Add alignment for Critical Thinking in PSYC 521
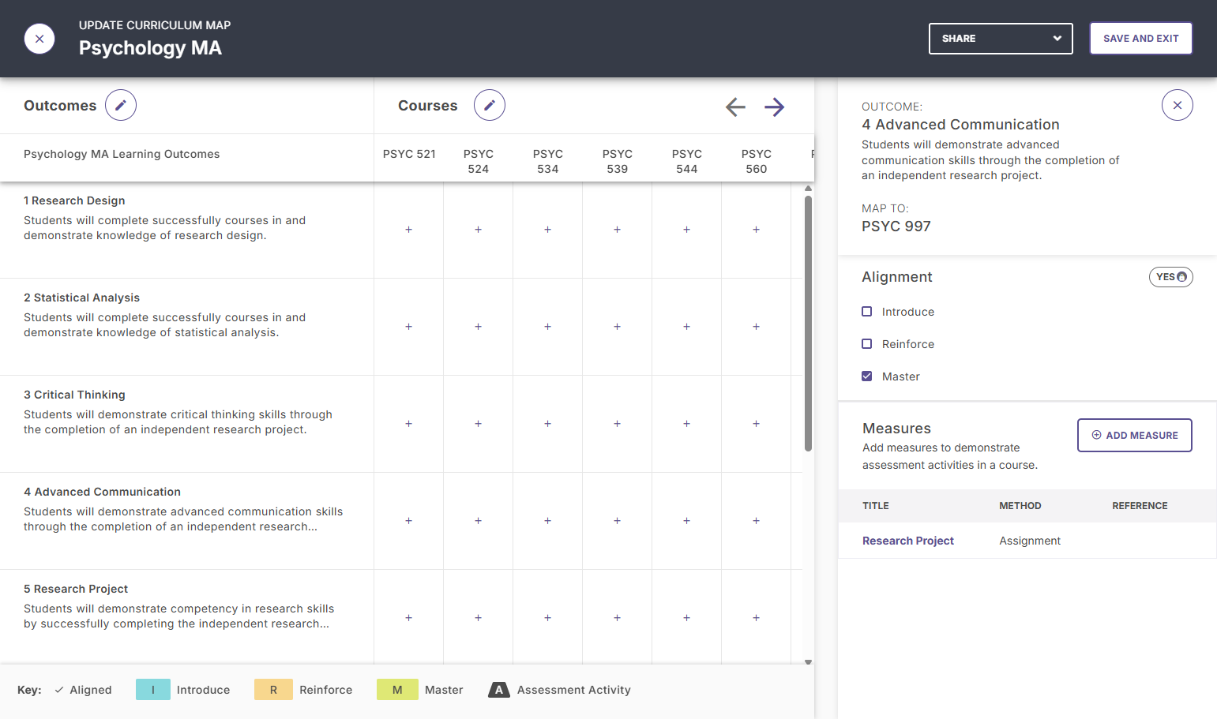This screenshot has width=1217, height=719. pos(408,424)
